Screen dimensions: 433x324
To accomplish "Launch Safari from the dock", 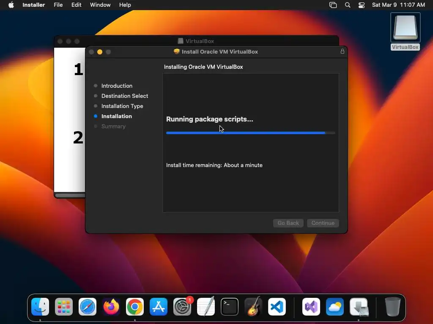I will coord(88,307).
